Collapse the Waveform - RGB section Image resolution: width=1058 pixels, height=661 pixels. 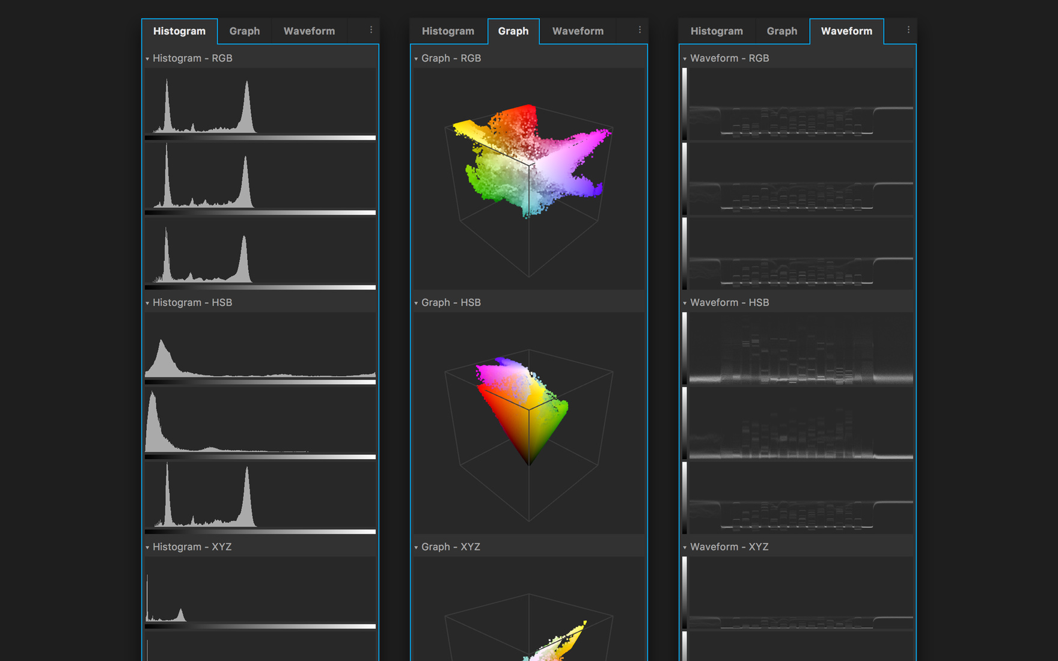point(685,59)
